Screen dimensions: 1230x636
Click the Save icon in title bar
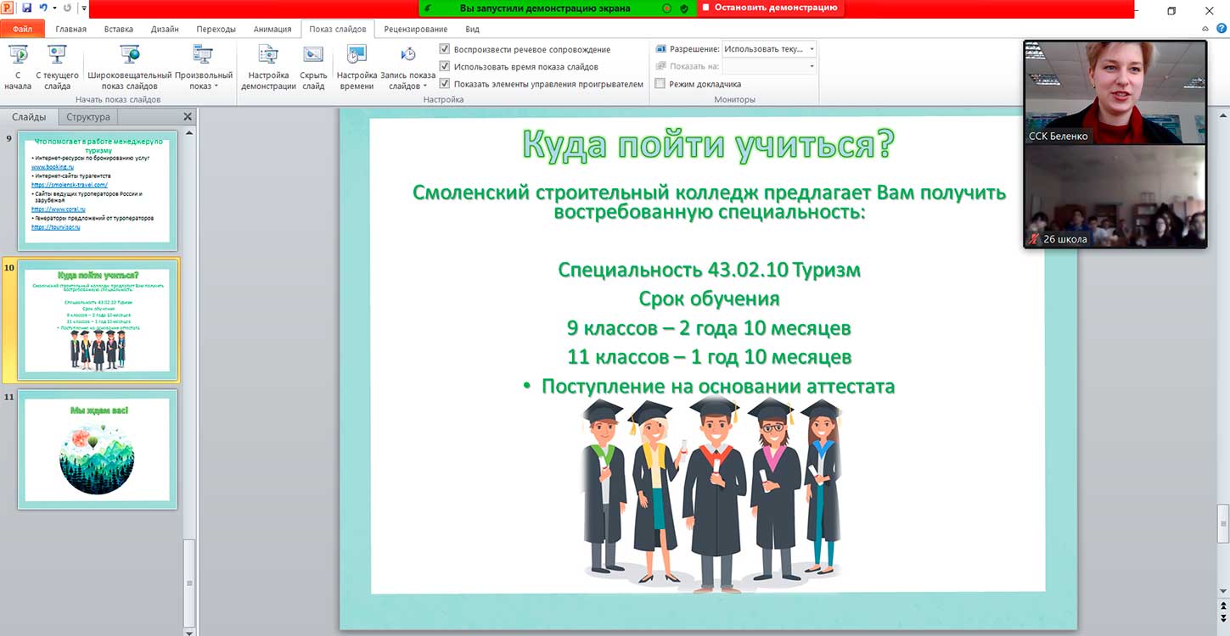pos(26,8)
